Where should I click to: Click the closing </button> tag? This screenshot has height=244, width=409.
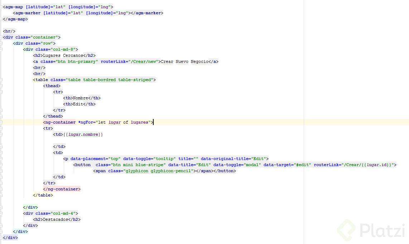225,171
